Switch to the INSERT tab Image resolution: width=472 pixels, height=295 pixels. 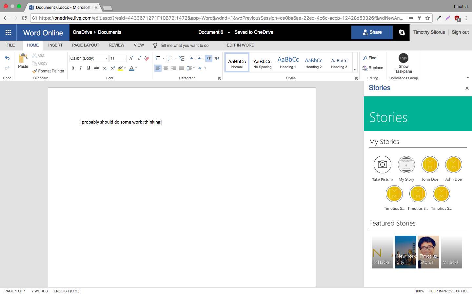click(x=55, y=45)
